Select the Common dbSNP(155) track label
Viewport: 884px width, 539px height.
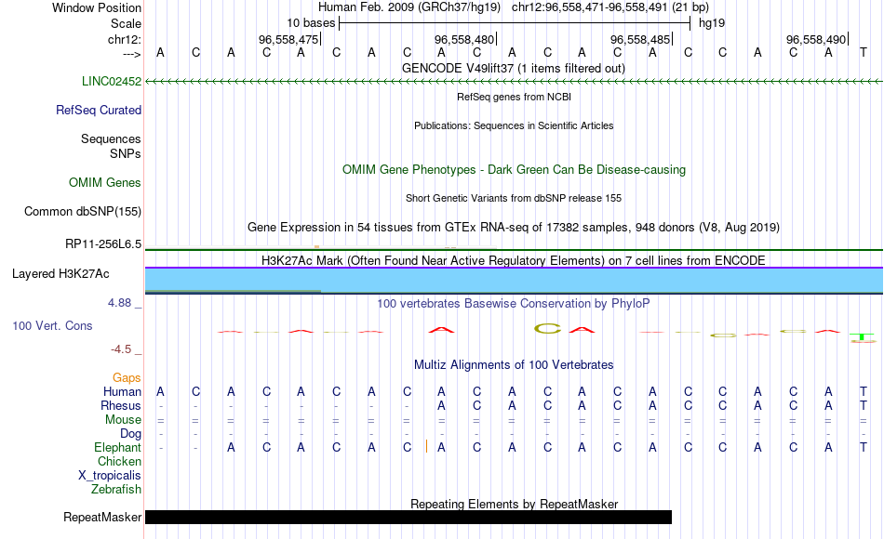click(x=83, y=211)
